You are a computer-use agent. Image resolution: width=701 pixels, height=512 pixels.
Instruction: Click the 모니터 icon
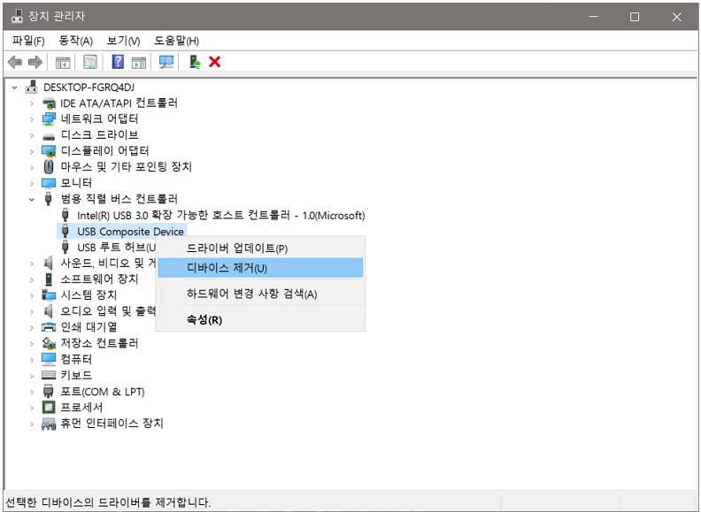click(x=49, y=183)
